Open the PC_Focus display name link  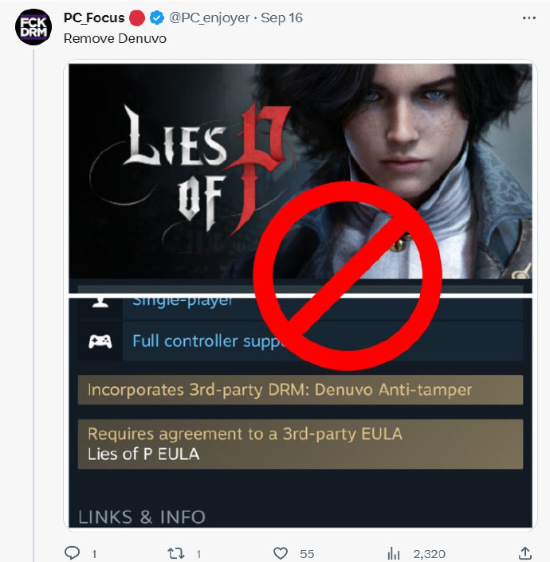point(94,18)
